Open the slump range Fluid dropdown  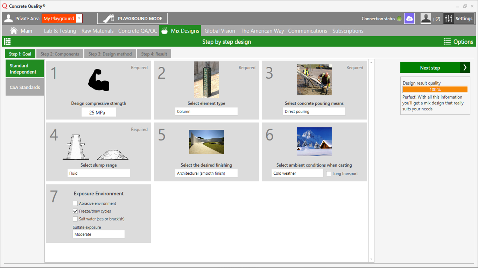point(99,173)
